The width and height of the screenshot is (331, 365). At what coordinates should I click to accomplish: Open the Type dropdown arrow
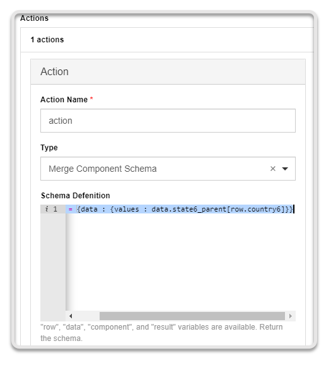coord(285,169)
